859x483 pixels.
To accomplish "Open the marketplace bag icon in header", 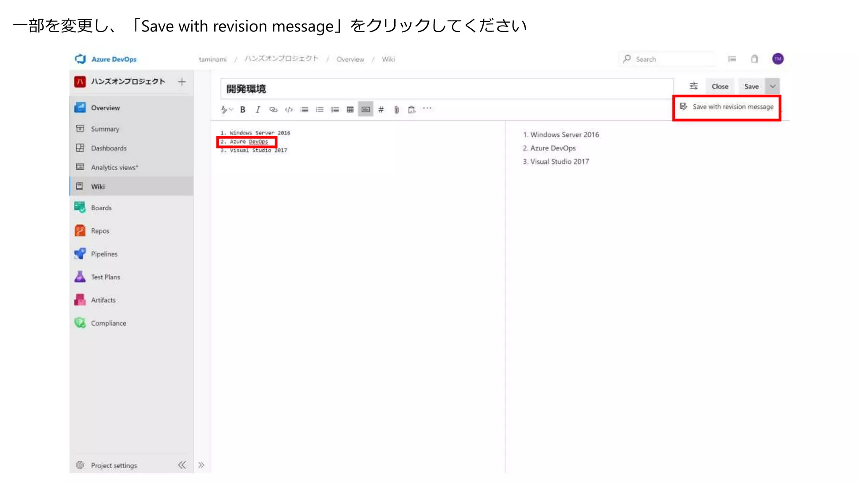I will point(755,59).
